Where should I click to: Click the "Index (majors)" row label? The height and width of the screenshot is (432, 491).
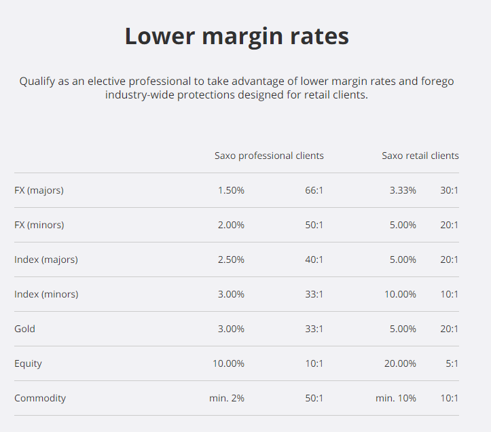[46, 259]
